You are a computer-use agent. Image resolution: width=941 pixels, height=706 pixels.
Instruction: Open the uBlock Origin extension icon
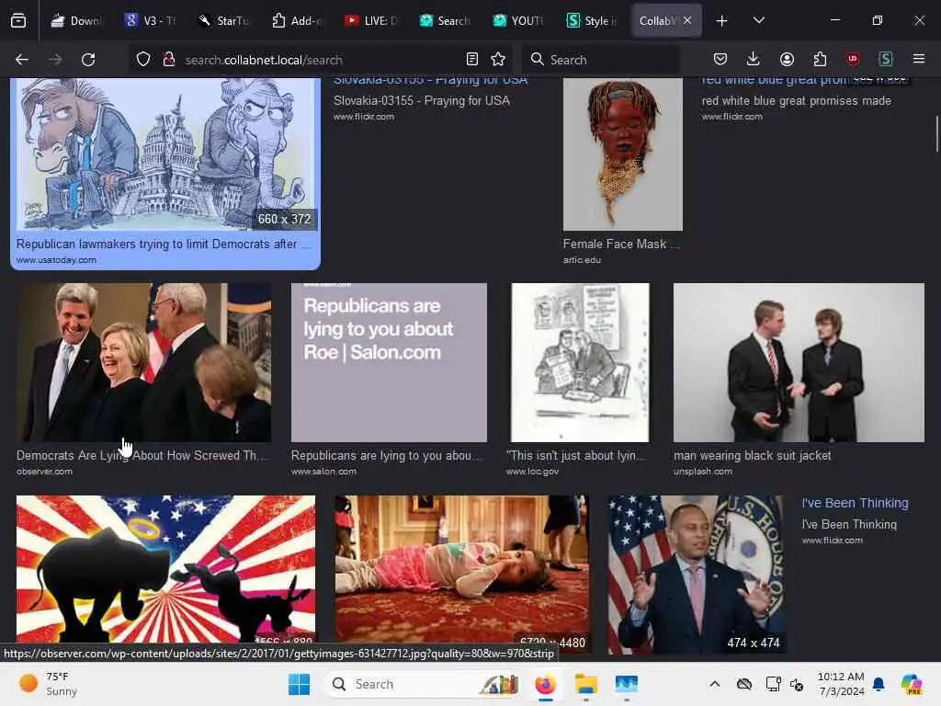point(853,59)
